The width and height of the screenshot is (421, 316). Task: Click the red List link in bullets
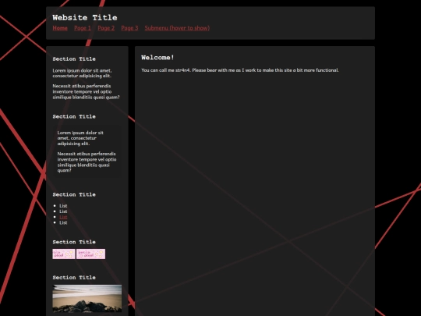[63, 217]
